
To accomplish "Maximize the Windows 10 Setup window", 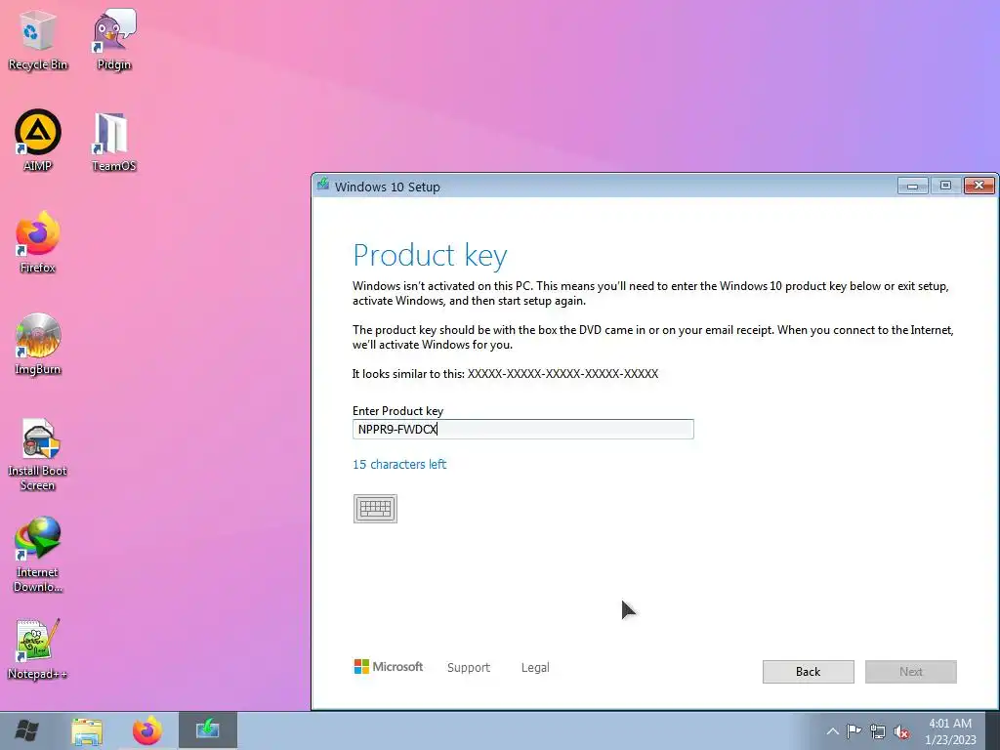I will pyautogui.click(x=945, y=186).
